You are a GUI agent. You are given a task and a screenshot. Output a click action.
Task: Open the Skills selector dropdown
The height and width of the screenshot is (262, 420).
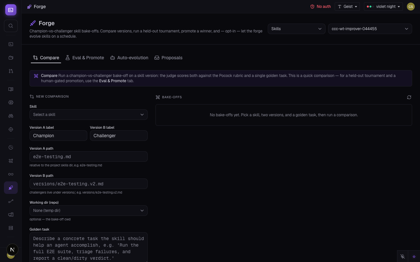(297, 29)
